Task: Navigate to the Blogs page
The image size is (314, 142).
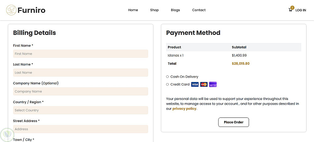Action: pyautogui.click(x=175, y=10)
